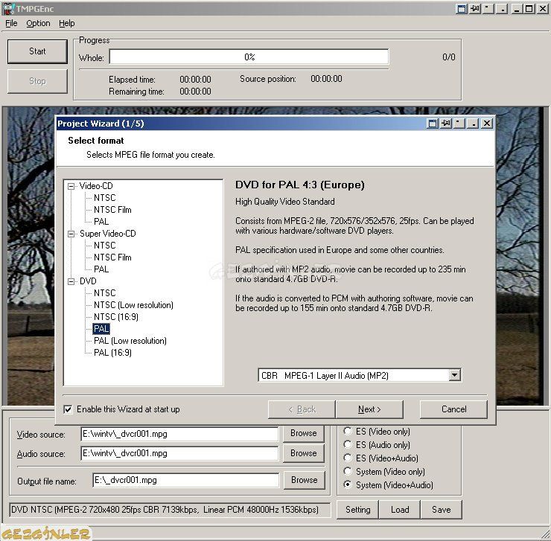Click the Save button
Viewport: 551px width, 541px height.
(442, 510)
